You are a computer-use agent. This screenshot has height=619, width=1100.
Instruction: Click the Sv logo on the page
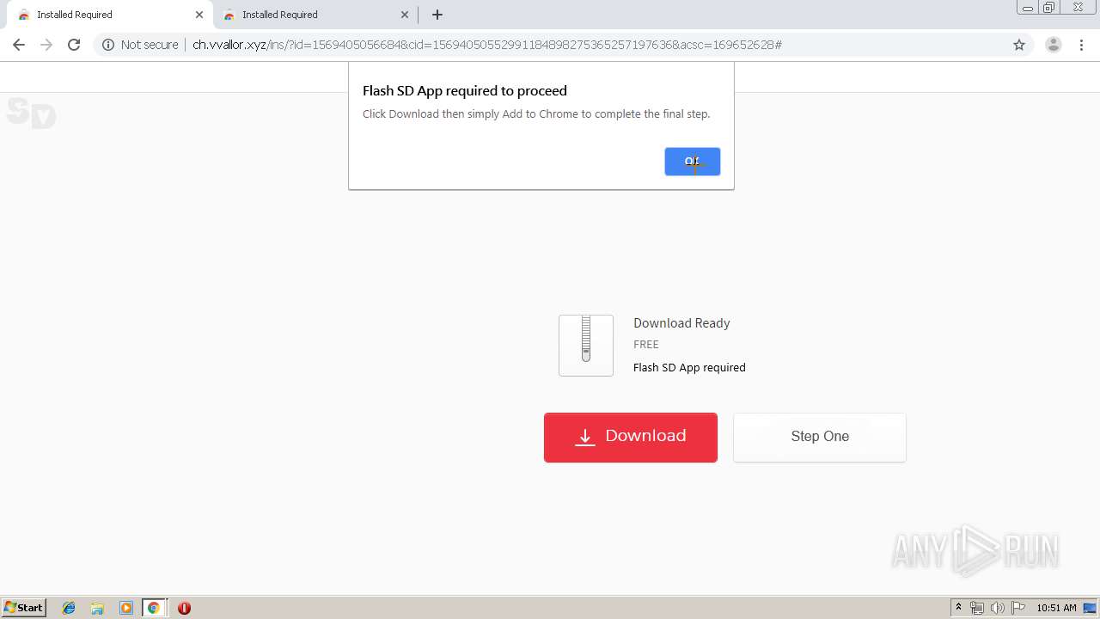click(x=31, y=113)
